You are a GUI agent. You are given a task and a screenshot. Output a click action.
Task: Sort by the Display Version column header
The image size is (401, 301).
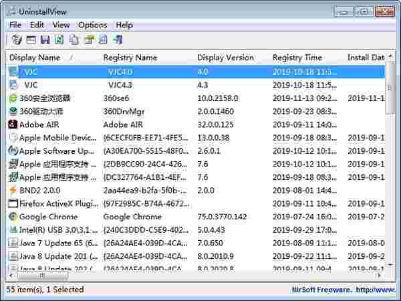[x=225, y=58]
